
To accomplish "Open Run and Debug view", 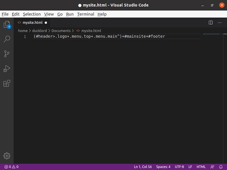I will (7, 69).
